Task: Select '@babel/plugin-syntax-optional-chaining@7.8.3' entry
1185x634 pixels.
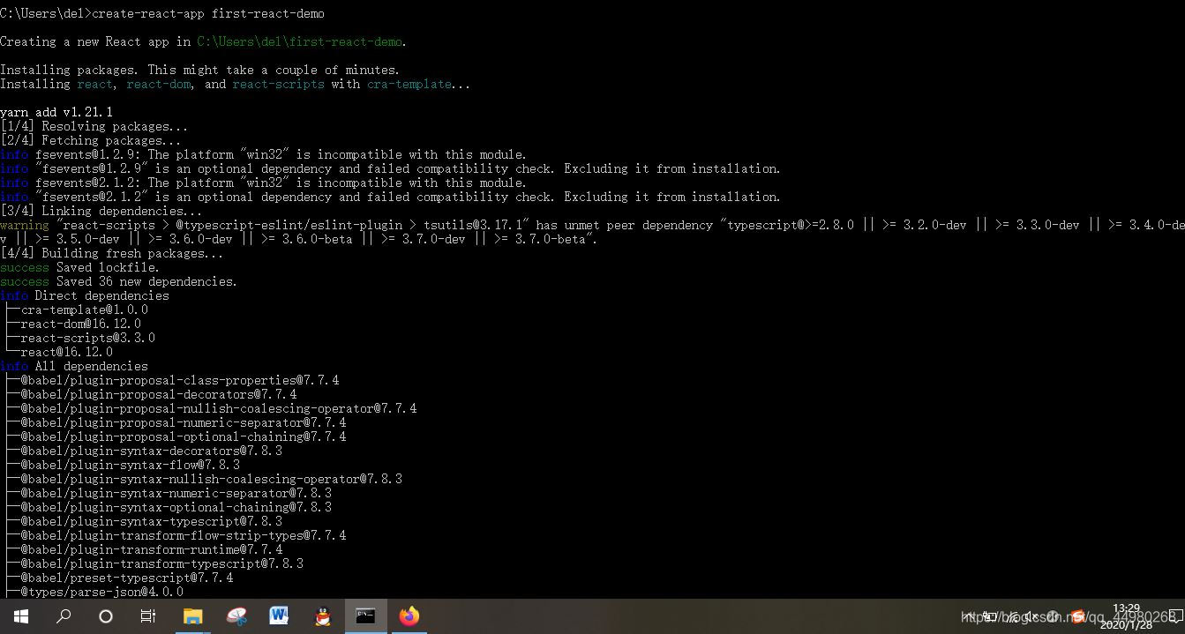Action: click(x=176, y=507)
